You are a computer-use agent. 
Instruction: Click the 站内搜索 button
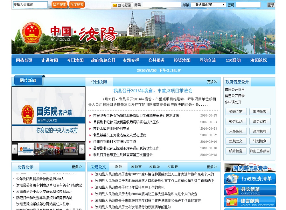[x=59, y=5]
